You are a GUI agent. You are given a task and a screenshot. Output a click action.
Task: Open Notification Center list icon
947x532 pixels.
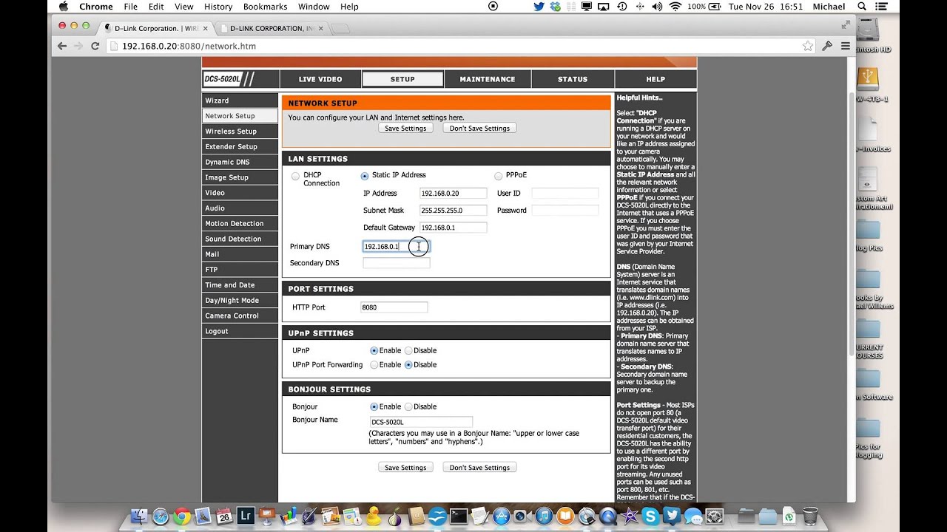tap(881, 7)
